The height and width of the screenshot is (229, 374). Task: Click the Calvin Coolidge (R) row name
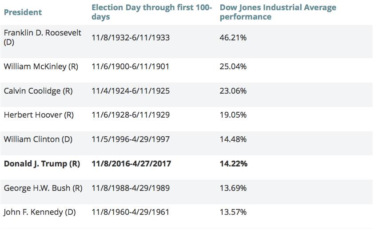38,91
